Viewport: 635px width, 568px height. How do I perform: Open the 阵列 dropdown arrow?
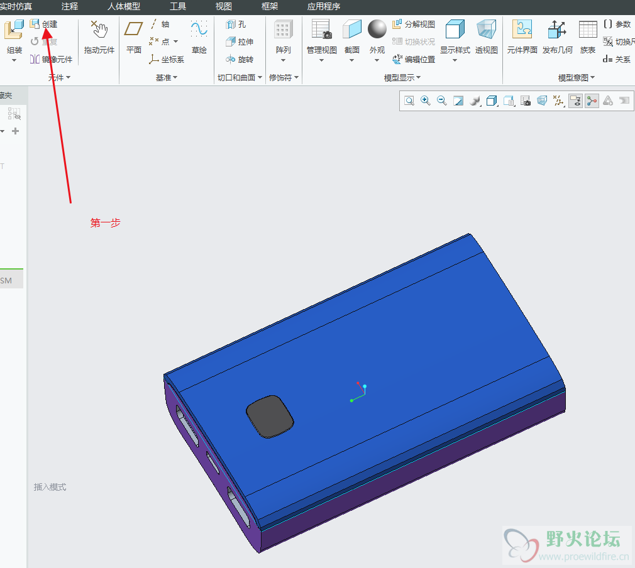pyautogui.click(x=283, y=60)
